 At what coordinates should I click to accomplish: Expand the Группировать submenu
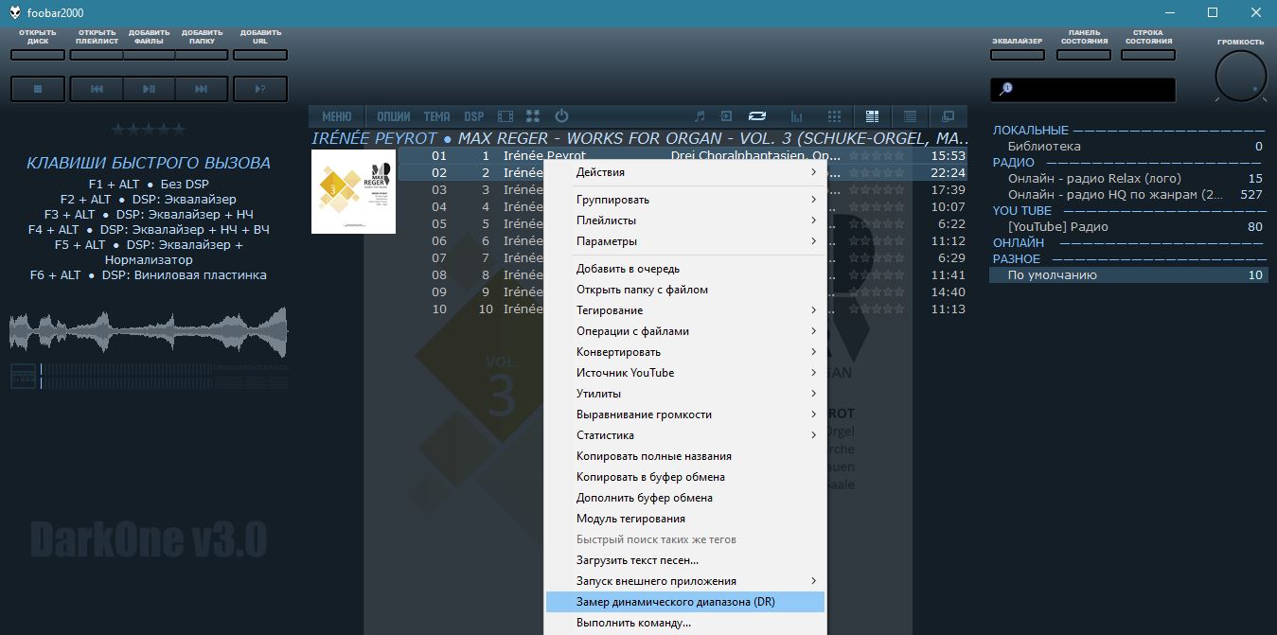(x=685, y=200)
